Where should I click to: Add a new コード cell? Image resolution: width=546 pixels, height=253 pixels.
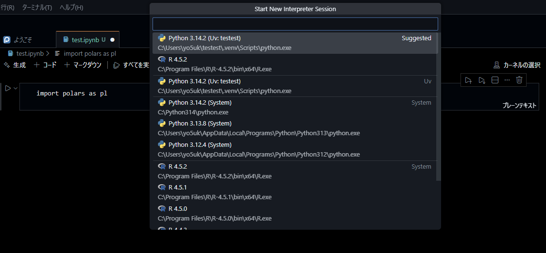point(45,65)
